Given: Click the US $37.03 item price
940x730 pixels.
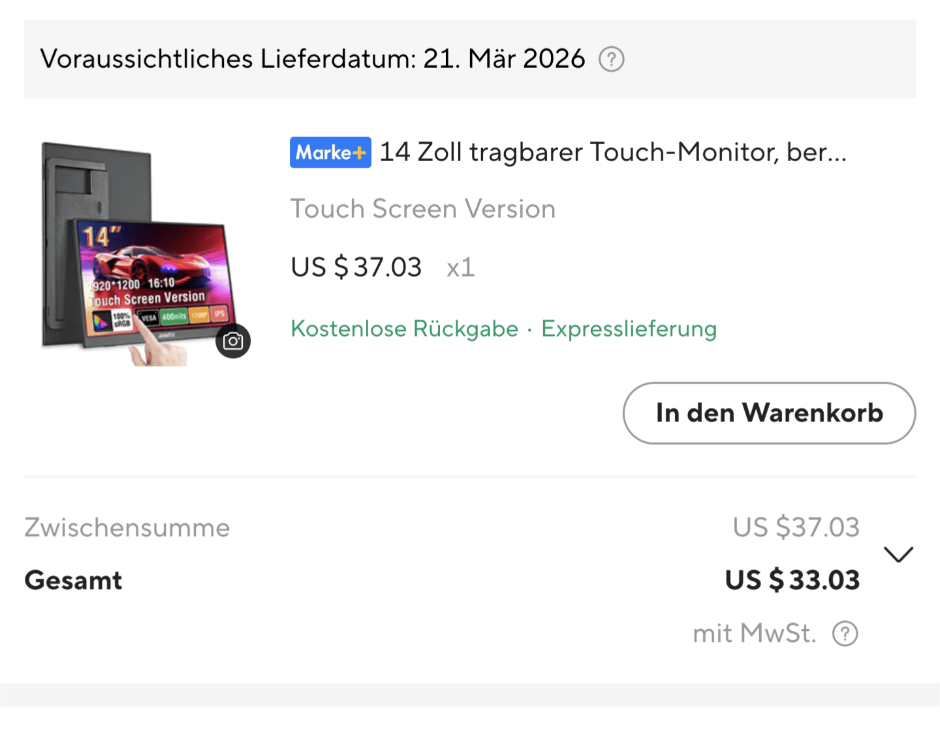Looking at the screenshot, I should [356, 267].
